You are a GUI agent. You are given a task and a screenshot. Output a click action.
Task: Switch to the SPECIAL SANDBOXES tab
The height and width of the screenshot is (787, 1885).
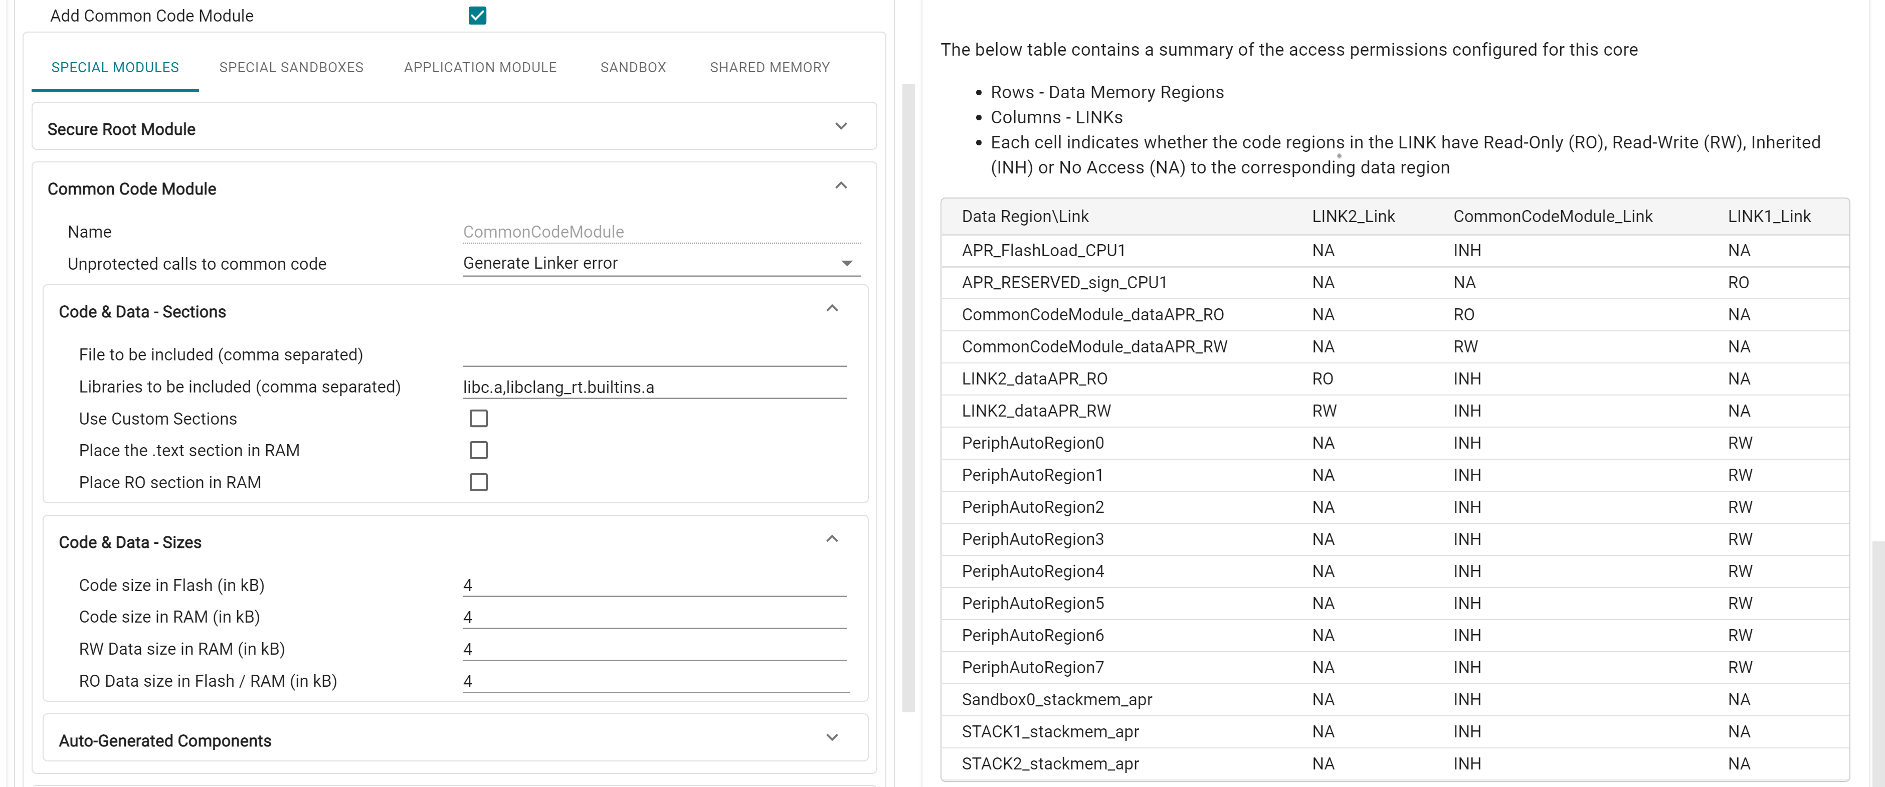point(291,67)
